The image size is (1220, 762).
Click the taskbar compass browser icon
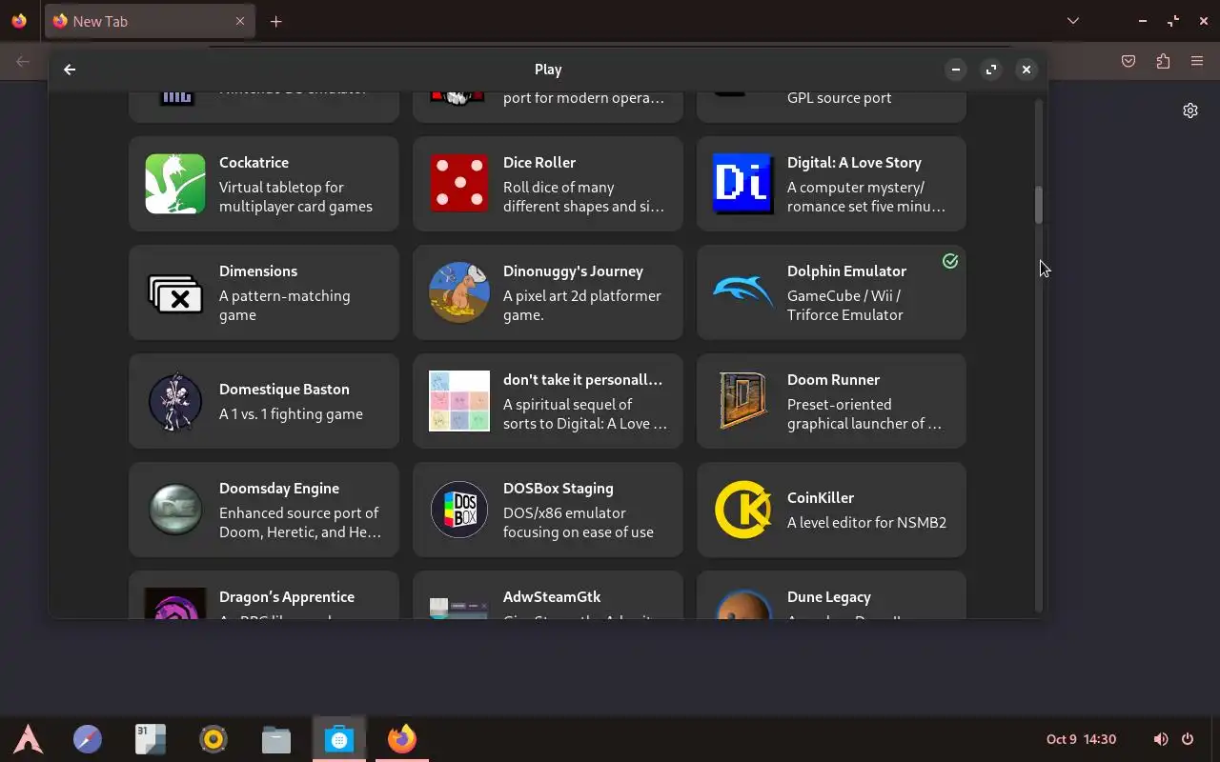pos(88,739)
